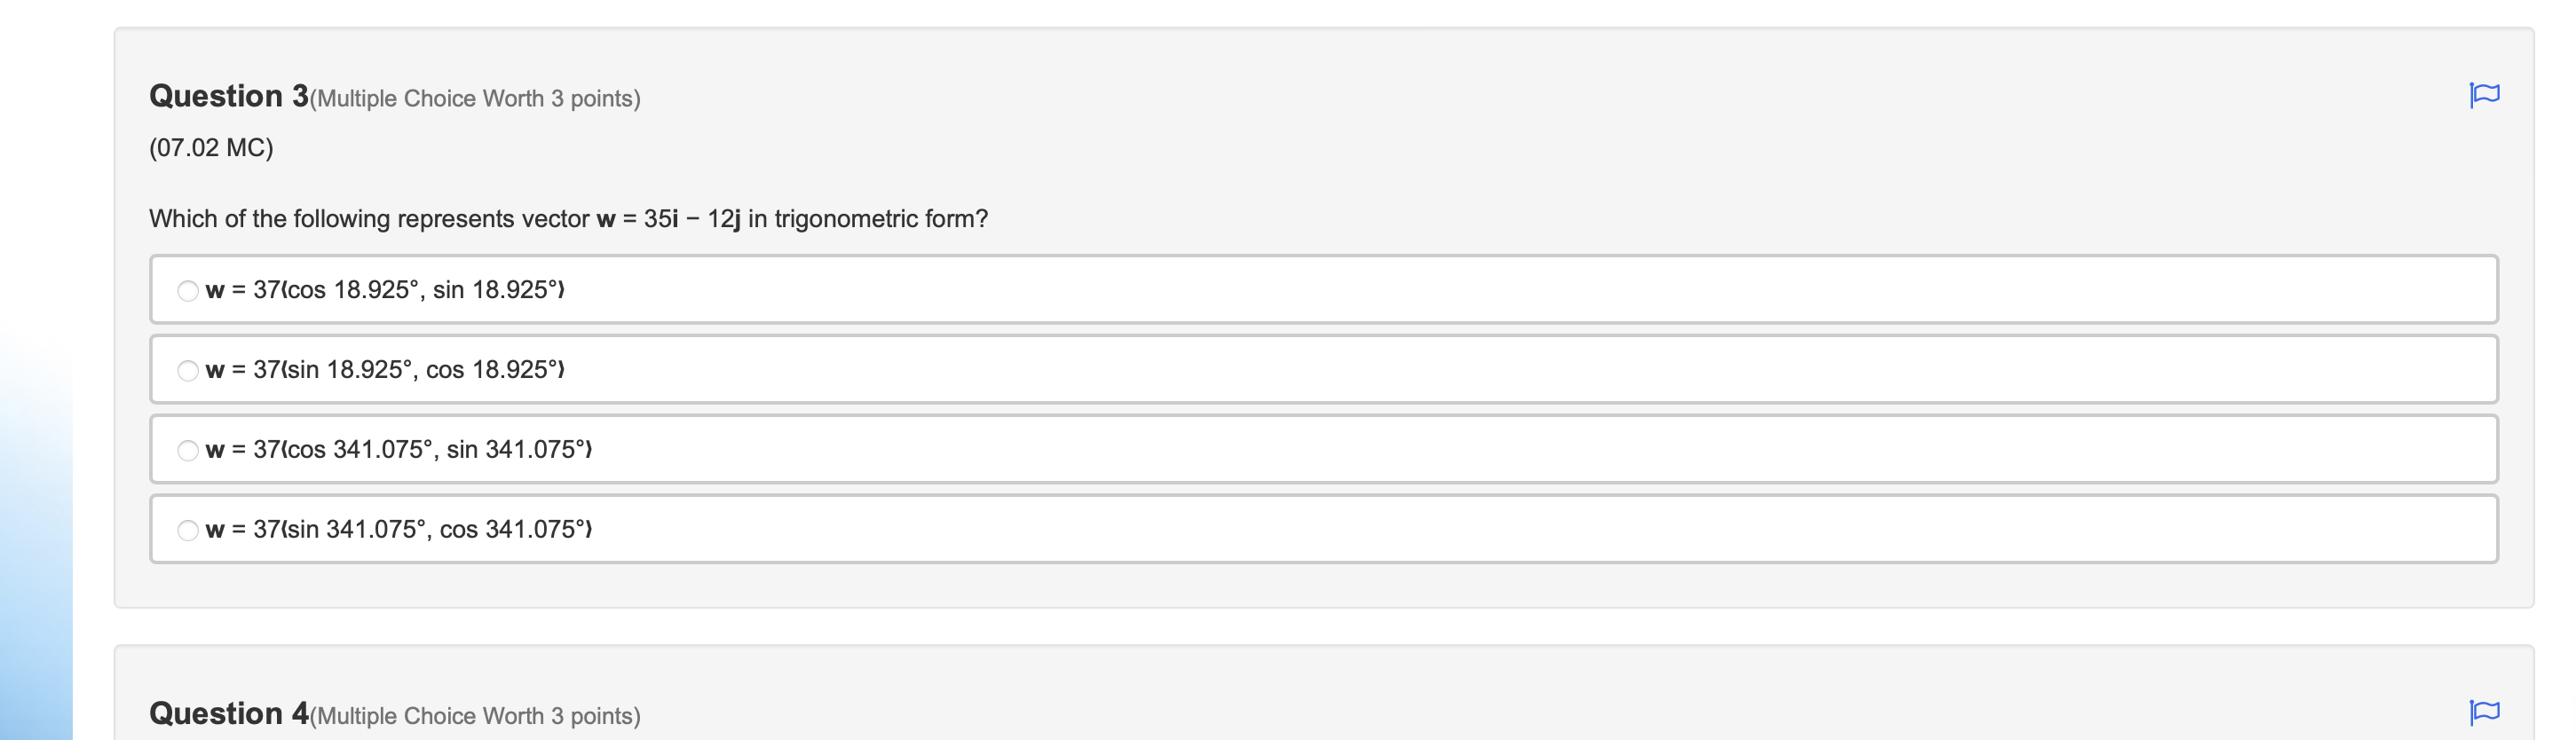This screenshot has width=2576, height=740.
Task: Select answer w = 37(cos 18.925°, sin 18.925°)
Action: [188, 290]
